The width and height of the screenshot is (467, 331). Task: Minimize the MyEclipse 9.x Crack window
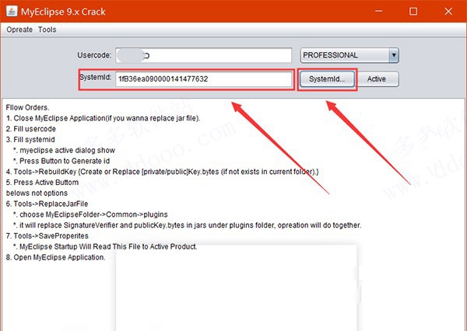379,12
